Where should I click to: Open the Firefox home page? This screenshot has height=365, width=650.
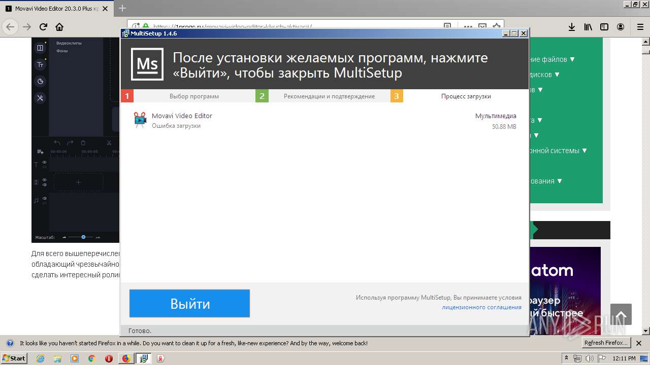click(x=59, y=27)
